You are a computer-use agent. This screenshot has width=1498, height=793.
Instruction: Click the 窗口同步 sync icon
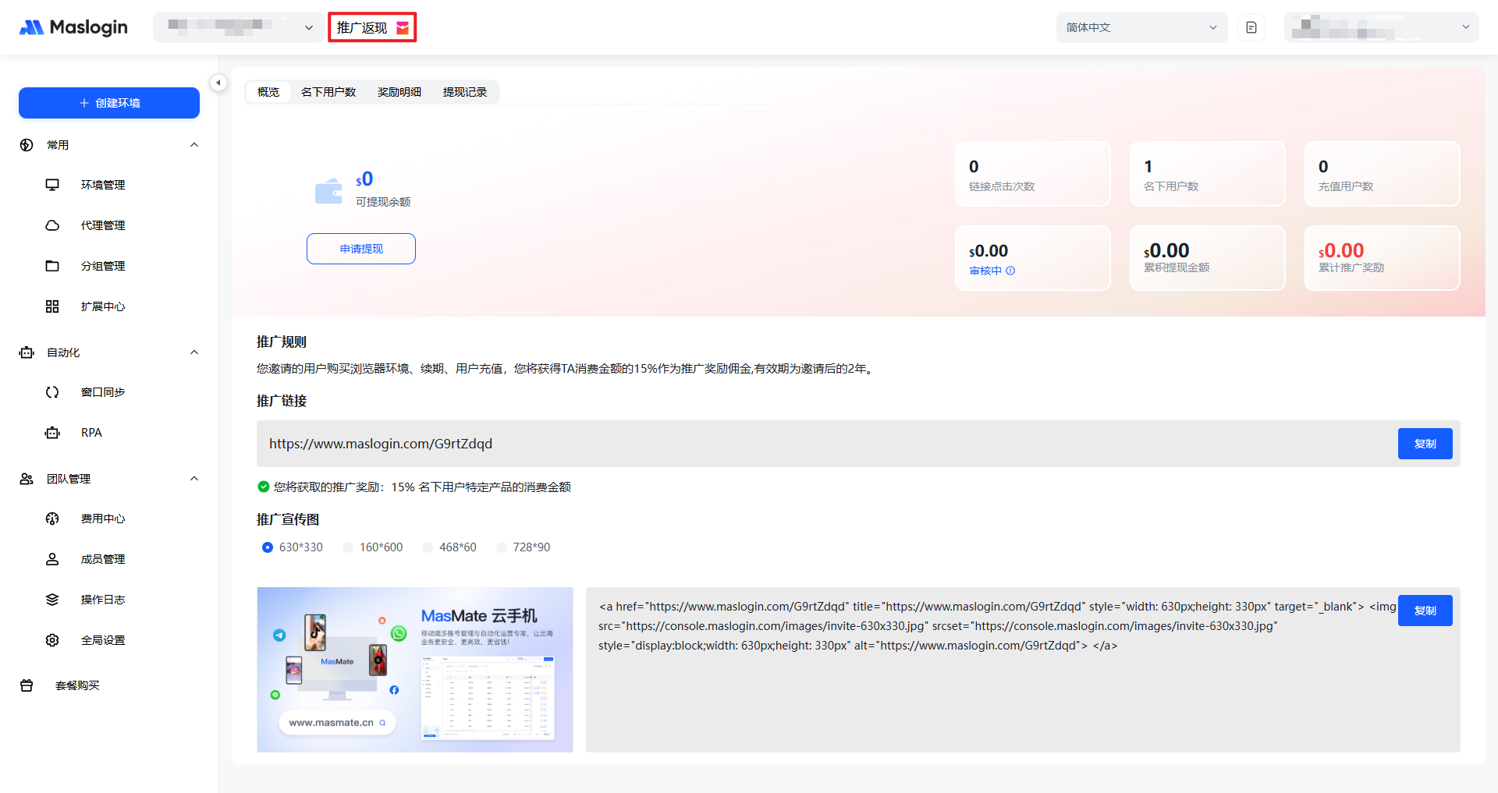52,392
